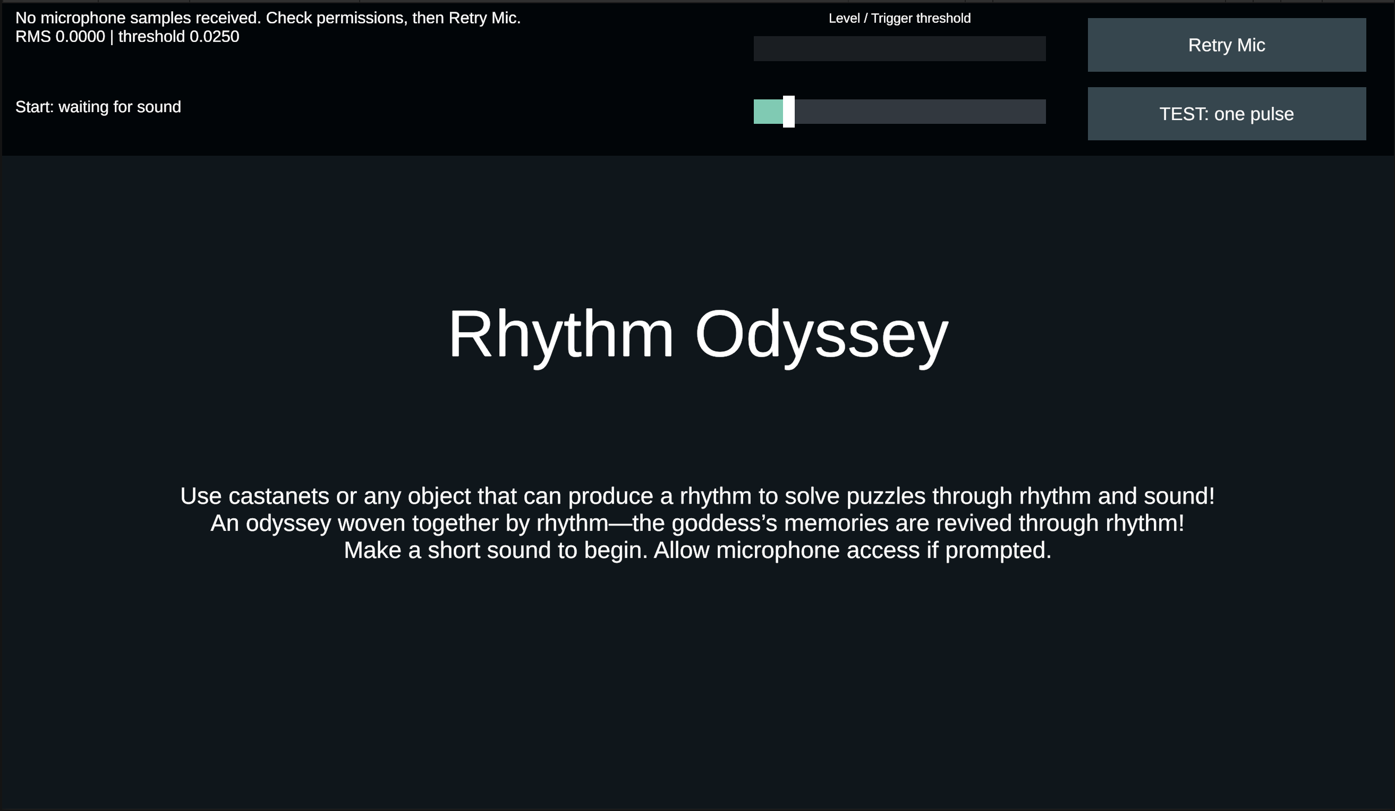The image size is (1395, 811).
Task: Select the Level / Trigger threshold label
Action: click(x=899, y=18)
